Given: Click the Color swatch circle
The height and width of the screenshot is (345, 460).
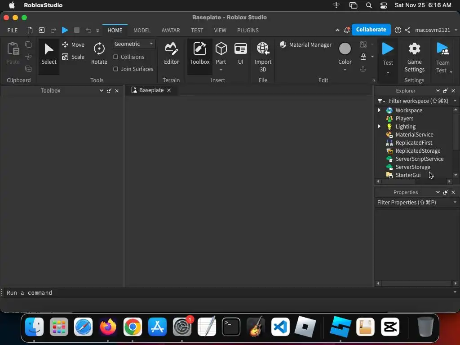Looking at the screenshot, I should pos(345,49).
